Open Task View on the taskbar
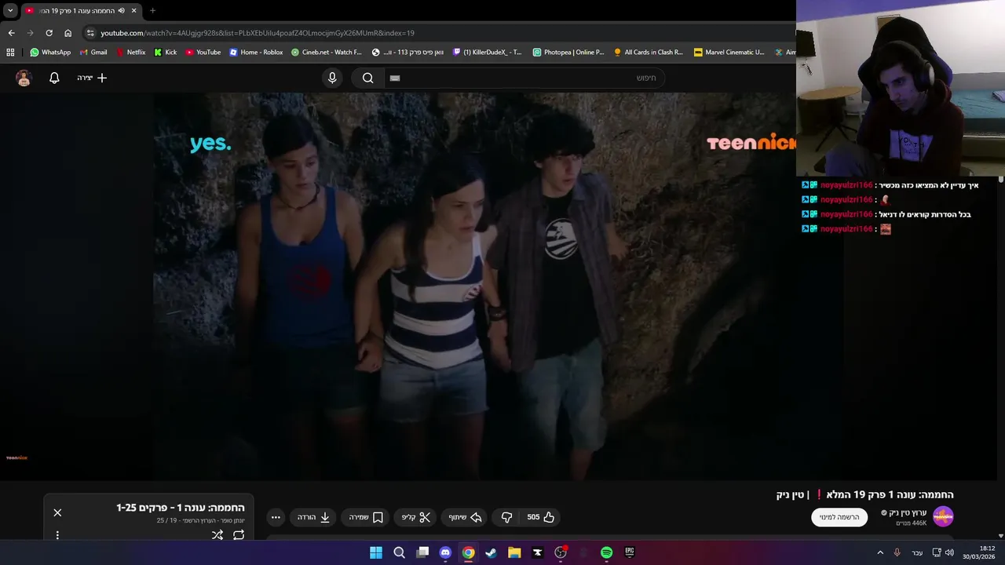Screen dimensions: 1005x565 tap(422, 552)
